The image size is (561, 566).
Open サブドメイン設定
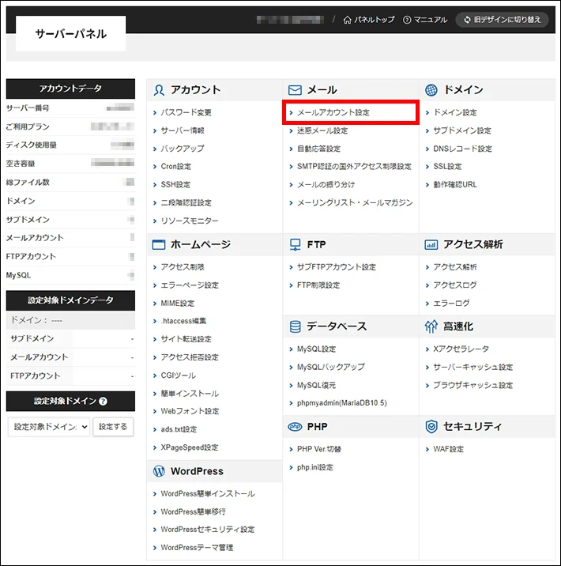[x=462, y=130]
